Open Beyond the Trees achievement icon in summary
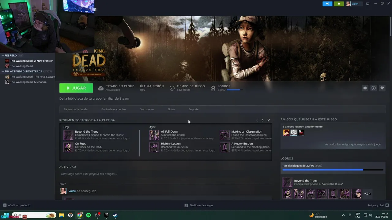 tap(68, 135)
